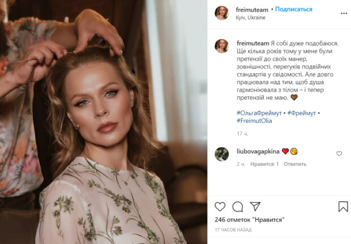Open the 246 likes list
This screenshot has width=351, height=244.
pos(249,219)
